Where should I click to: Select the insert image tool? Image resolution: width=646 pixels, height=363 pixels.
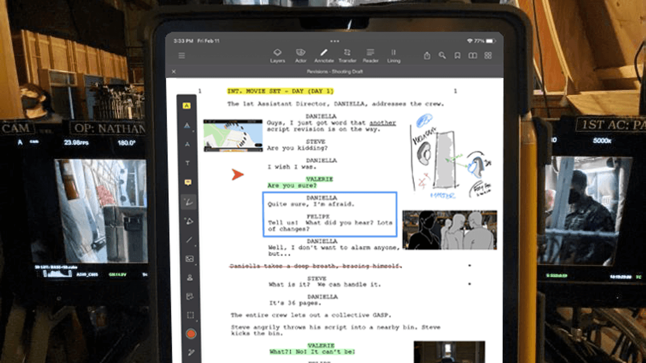189,259
